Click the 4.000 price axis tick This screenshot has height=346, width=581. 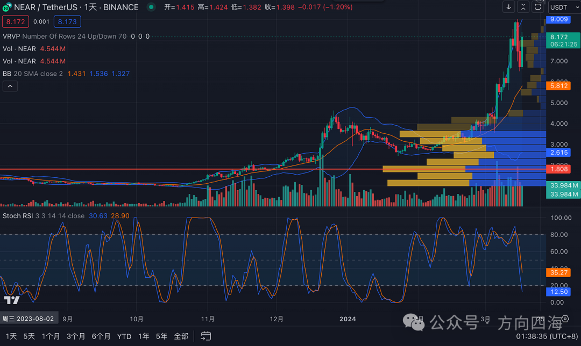click(559, 124)
